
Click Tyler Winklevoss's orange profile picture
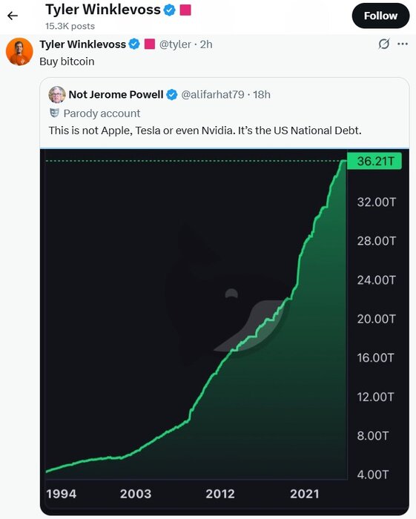[19, 52]
